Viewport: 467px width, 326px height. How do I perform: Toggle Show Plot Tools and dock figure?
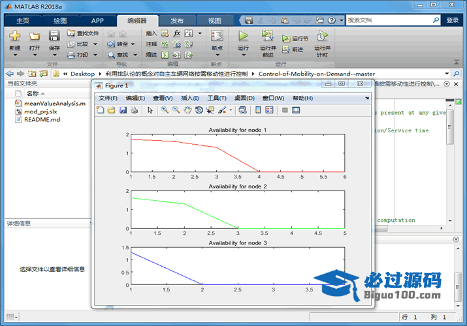tap(296, 110)
